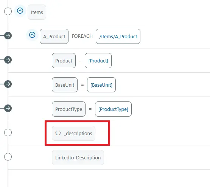The width and height of the screenshot is (210, 187).
Task: Click the mapping arrow icon for Product
Action: click(8, 60)
